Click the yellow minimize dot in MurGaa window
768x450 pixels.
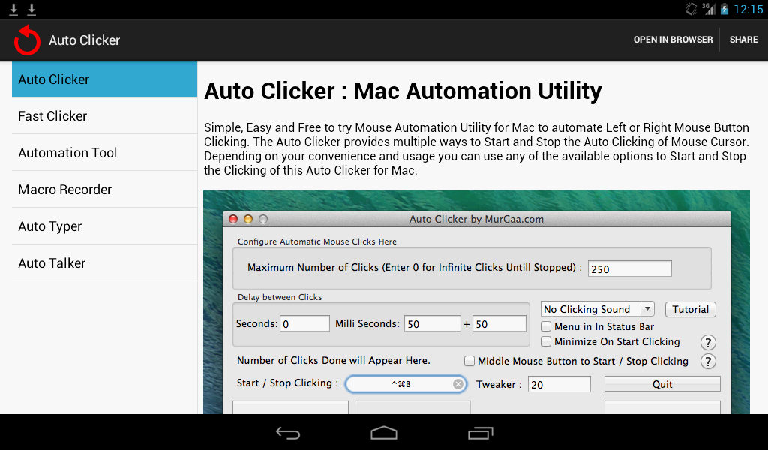[248, 219]
